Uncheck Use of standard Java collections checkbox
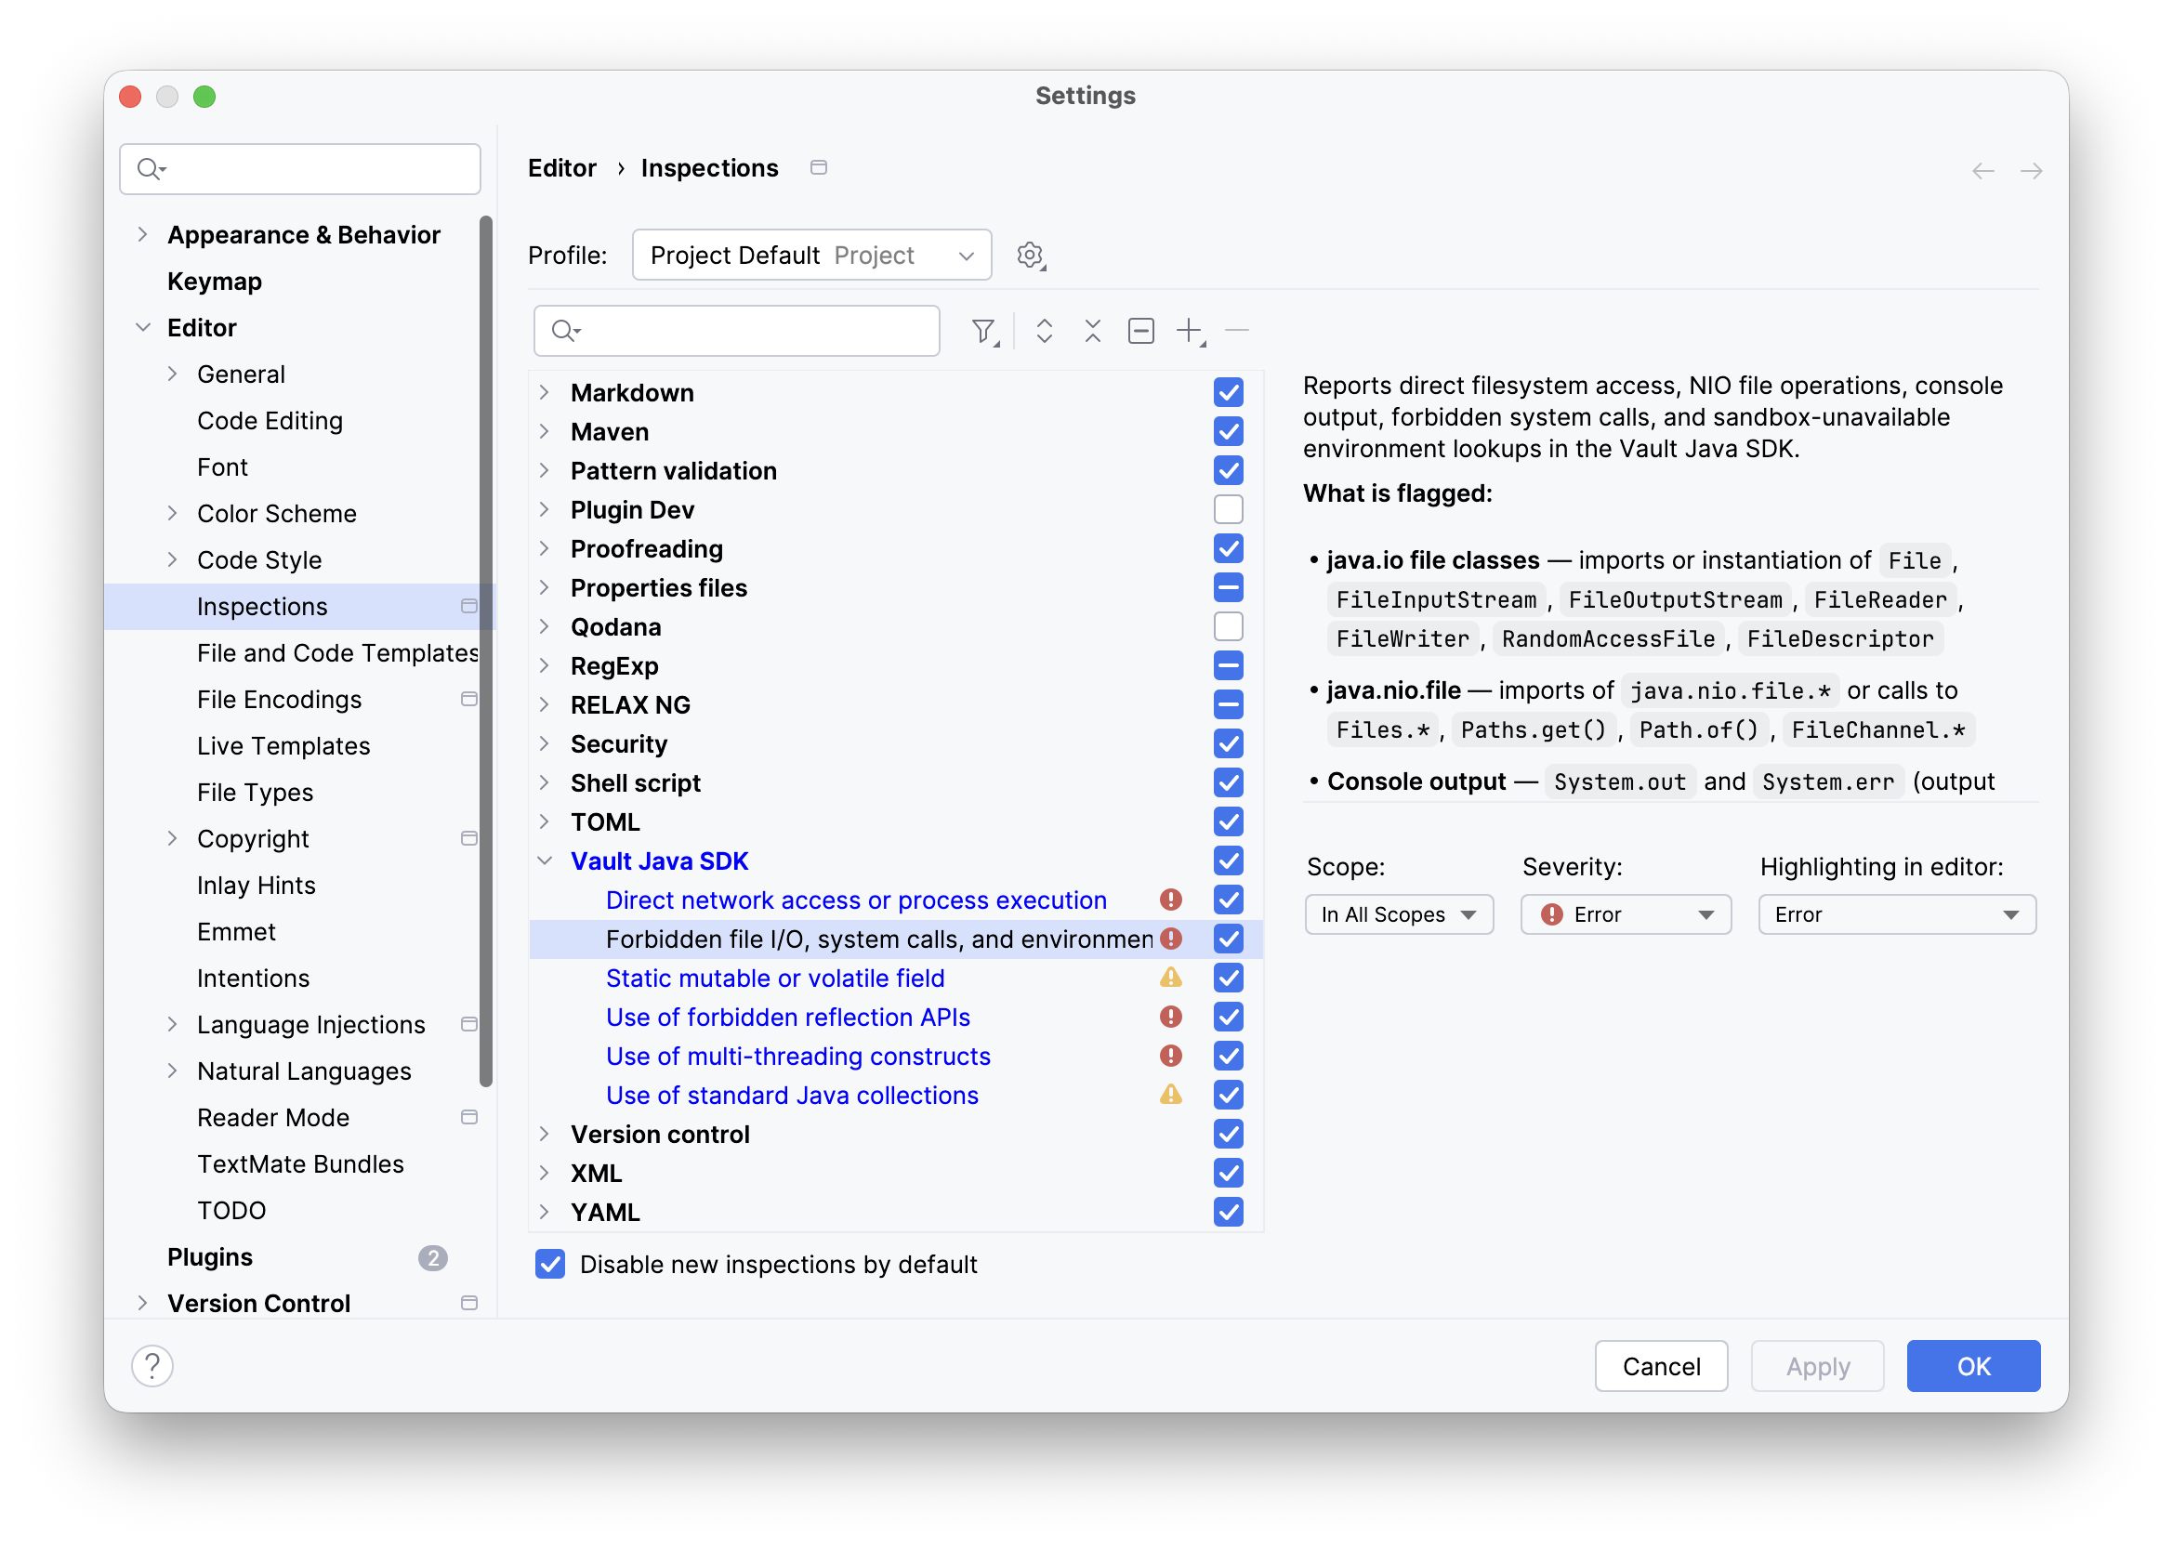This screenshot has width=2173, height=1550. click(x=1228, y=1096)
